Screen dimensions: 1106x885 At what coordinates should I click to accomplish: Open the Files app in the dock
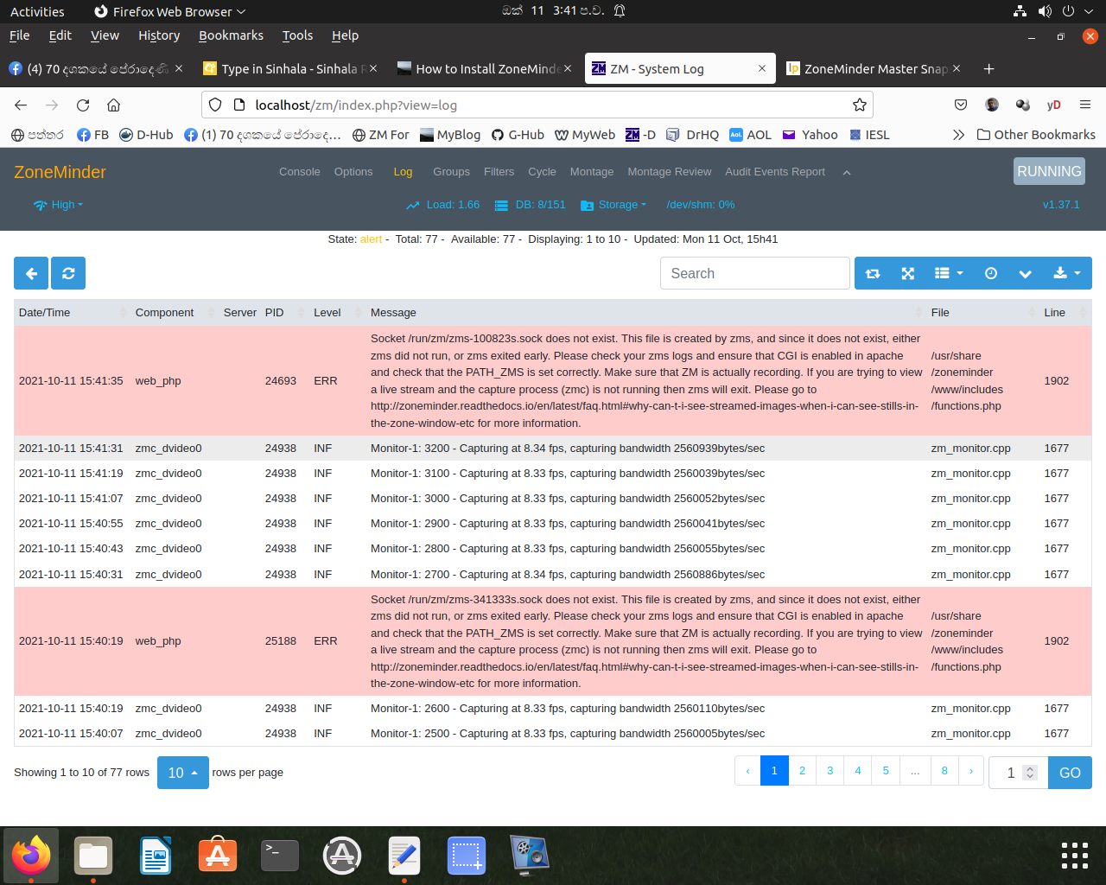pyautogui.click(x=93, y=856)
